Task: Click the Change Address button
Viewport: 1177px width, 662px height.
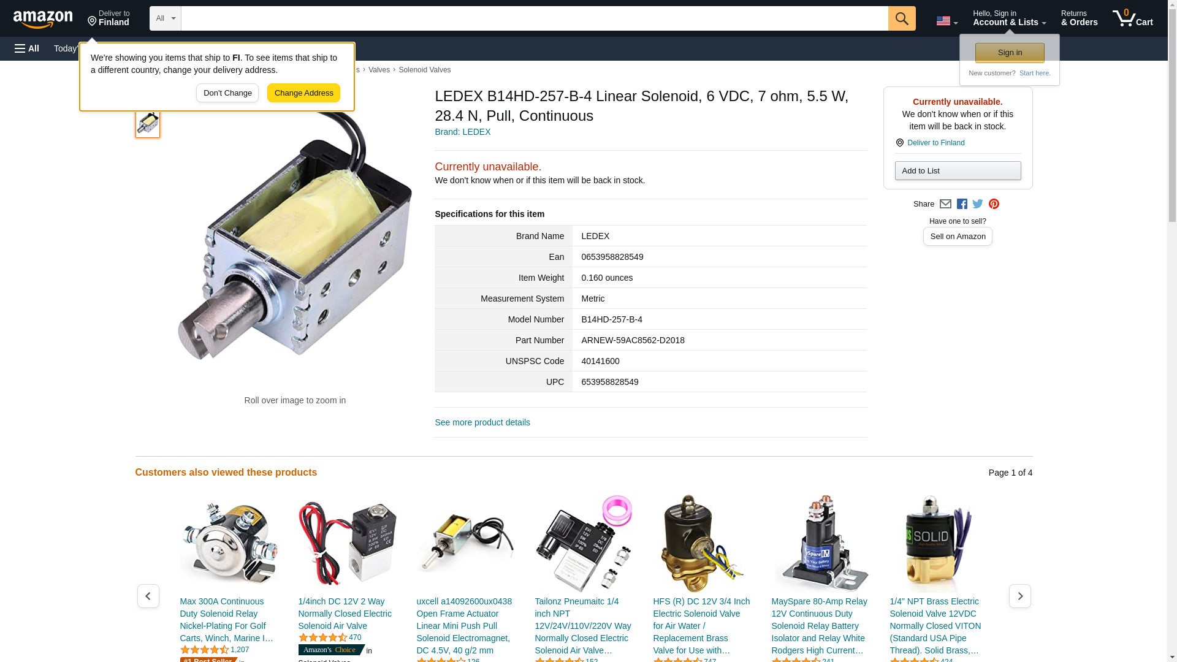Action: 303,93
